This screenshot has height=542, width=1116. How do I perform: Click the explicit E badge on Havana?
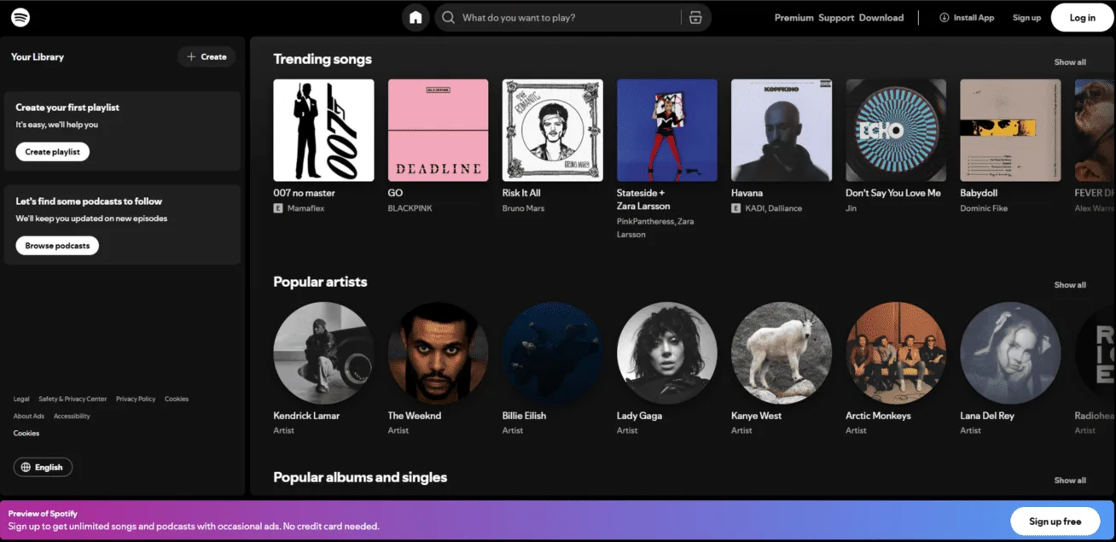736,208
